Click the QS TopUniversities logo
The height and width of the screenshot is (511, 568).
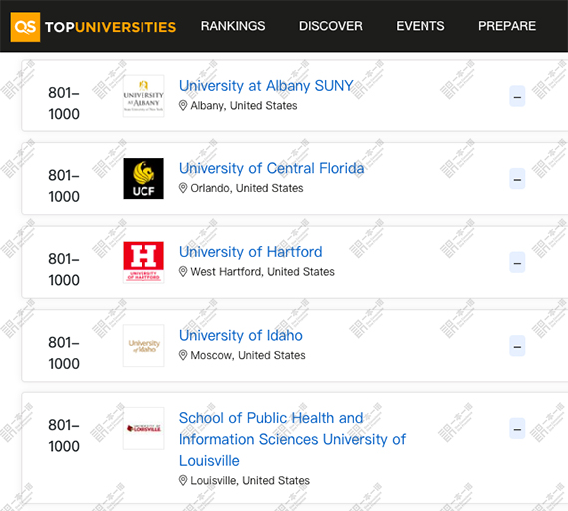point(94,27)
